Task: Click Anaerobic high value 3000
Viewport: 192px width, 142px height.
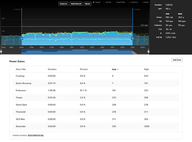Action: (x=147, y=126)
